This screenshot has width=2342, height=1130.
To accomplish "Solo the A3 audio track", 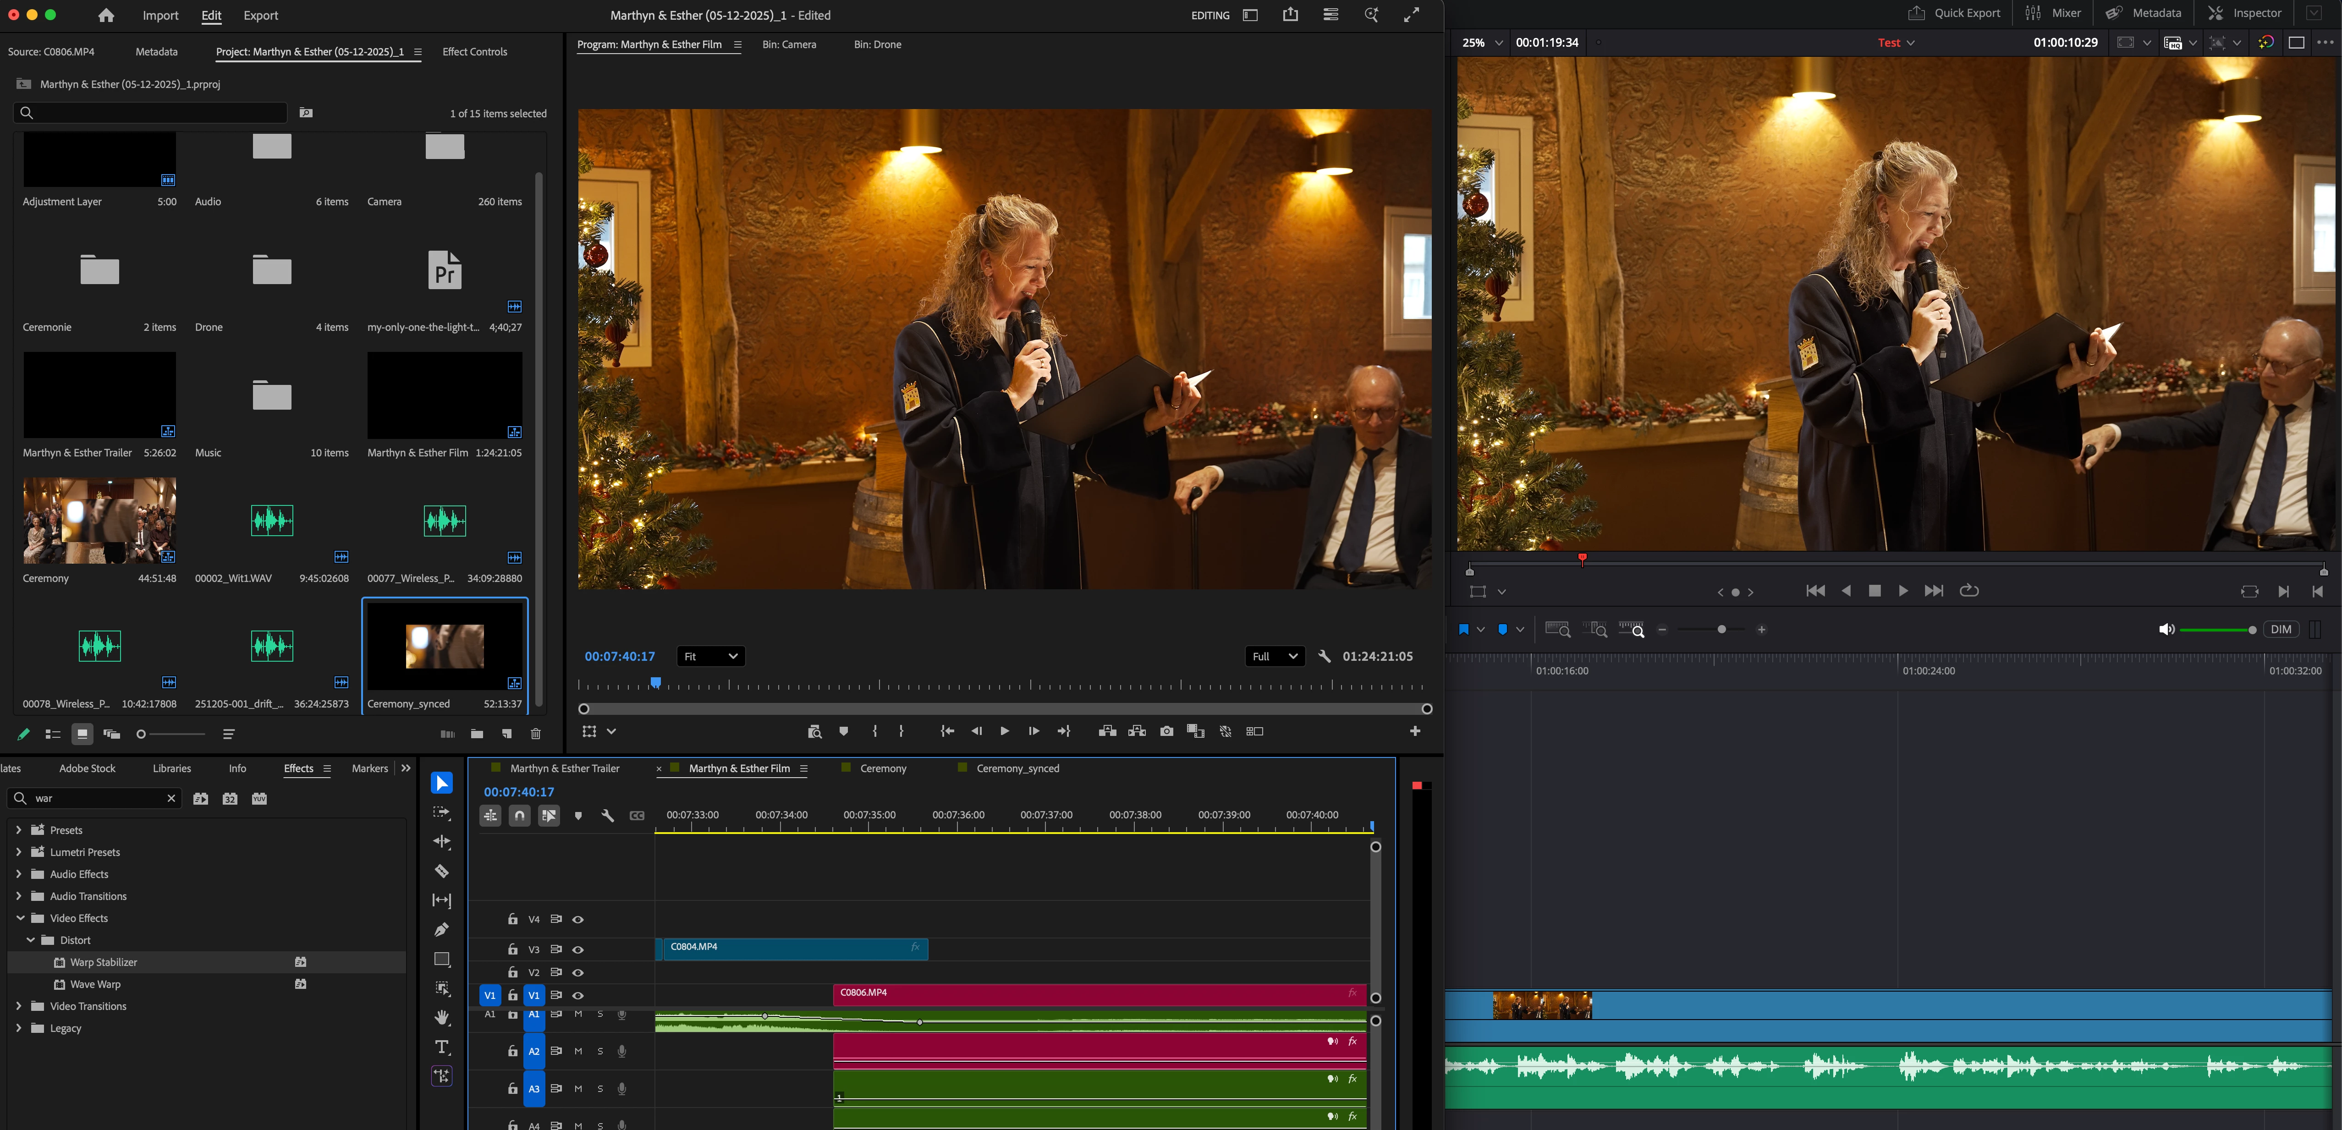I will click(x=600, y=1088).
